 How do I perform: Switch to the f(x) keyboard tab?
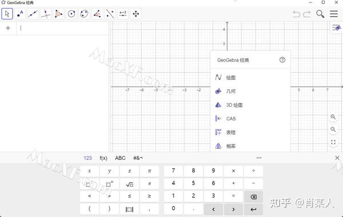tap(103, 158)
